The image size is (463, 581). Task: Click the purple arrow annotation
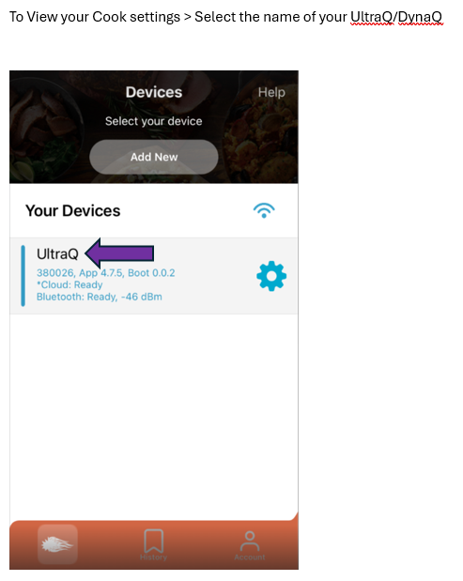(x=119, y=253)
